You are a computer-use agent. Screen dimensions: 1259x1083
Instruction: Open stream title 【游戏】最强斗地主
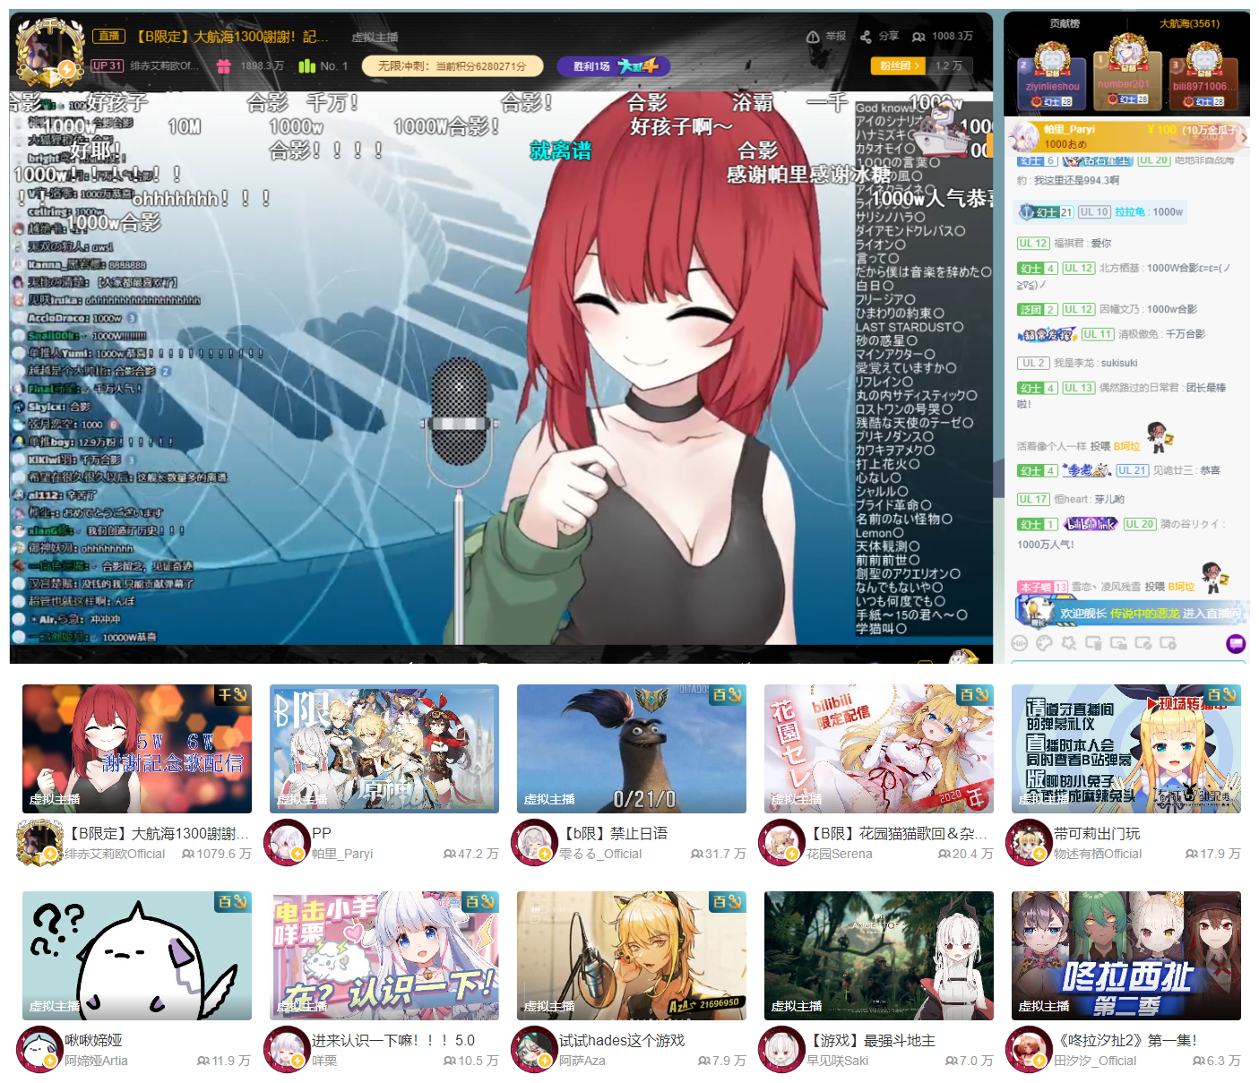(x=871, y=1040)
